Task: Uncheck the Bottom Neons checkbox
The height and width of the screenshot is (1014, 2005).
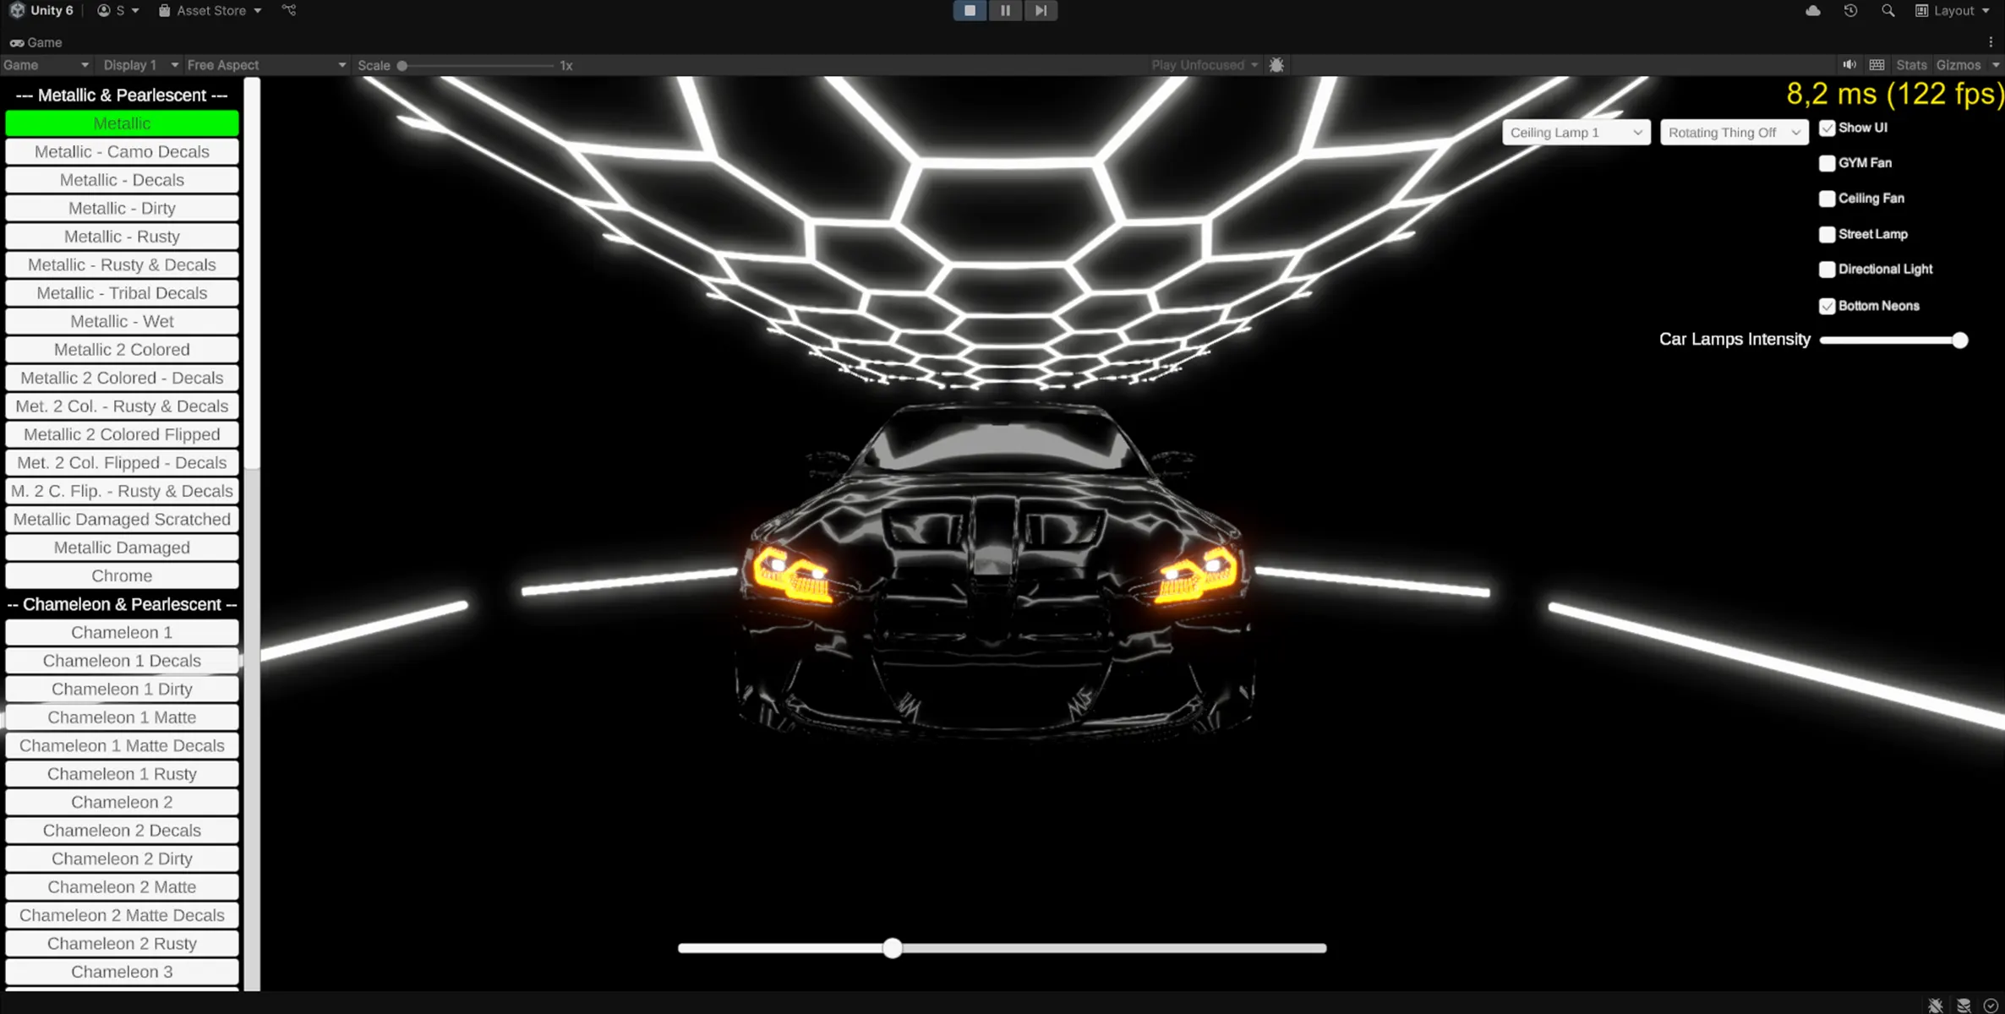Action: point(1827,306)
